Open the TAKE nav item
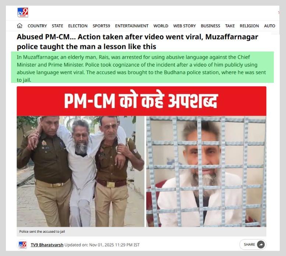Image resolution: width=286 pixels, height=256 pixels. coord(230,26)
